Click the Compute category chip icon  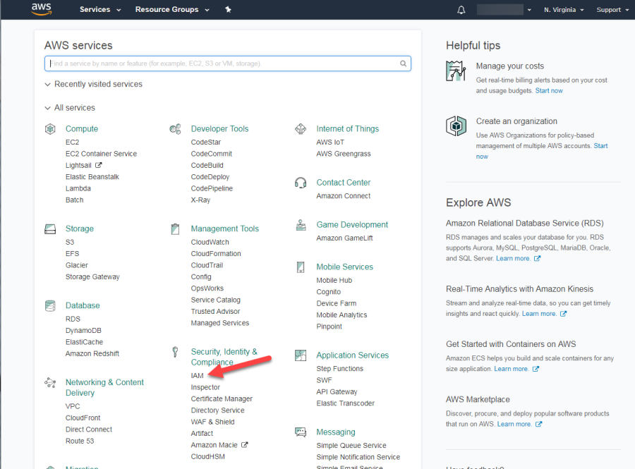click(x=49, y=128)
